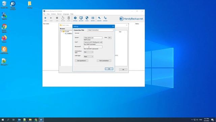The height and width of the screenshot is (122, 216).
Task: Click the shield icon in the toolbar
Action: [87, 18]
